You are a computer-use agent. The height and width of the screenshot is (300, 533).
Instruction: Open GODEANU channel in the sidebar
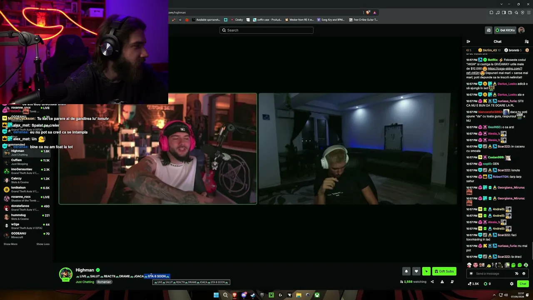coord(26,235)
